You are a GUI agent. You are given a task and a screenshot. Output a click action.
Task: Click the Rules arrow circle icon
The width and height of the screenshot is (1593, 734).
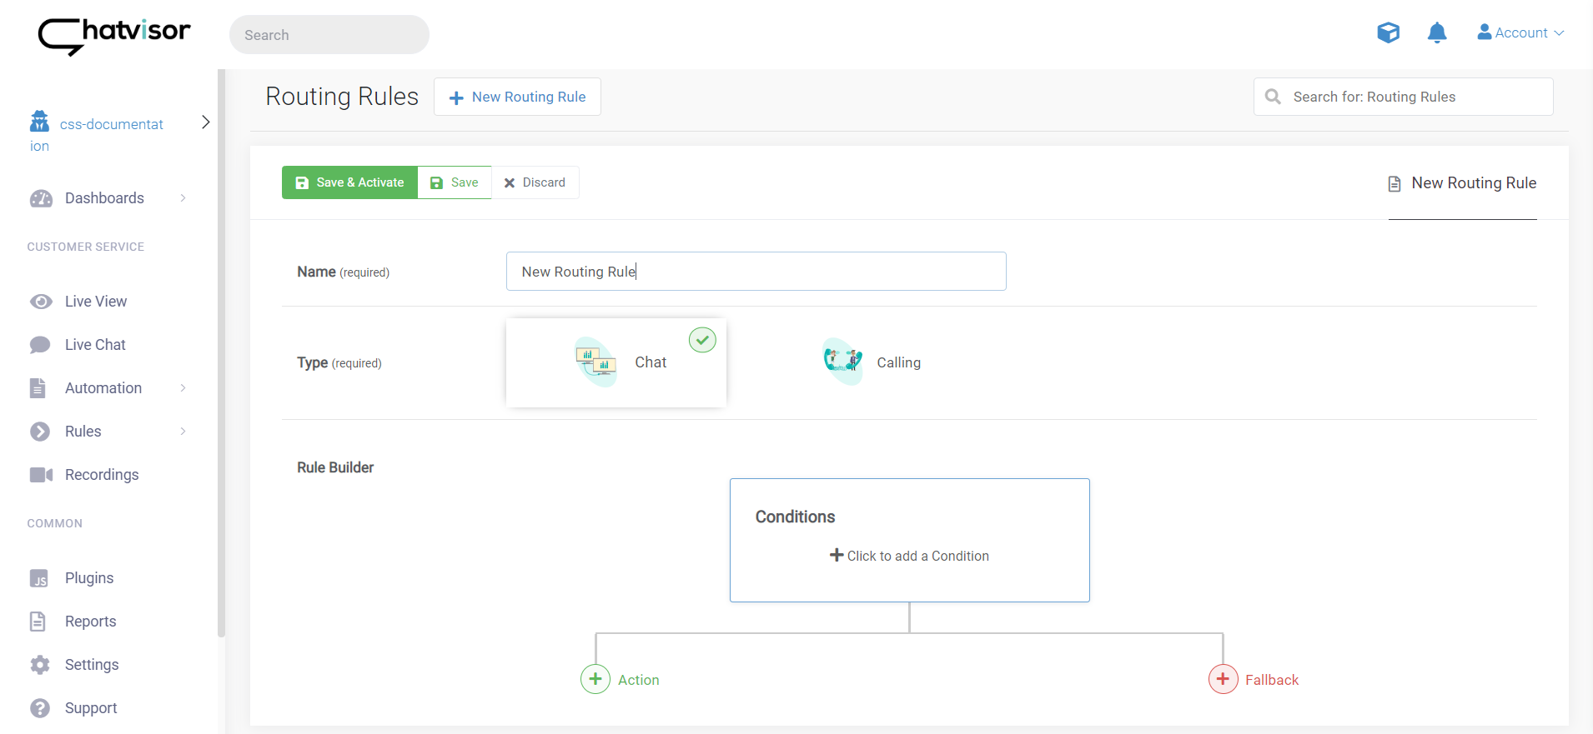pyautogui.click(x=40, y=432)
